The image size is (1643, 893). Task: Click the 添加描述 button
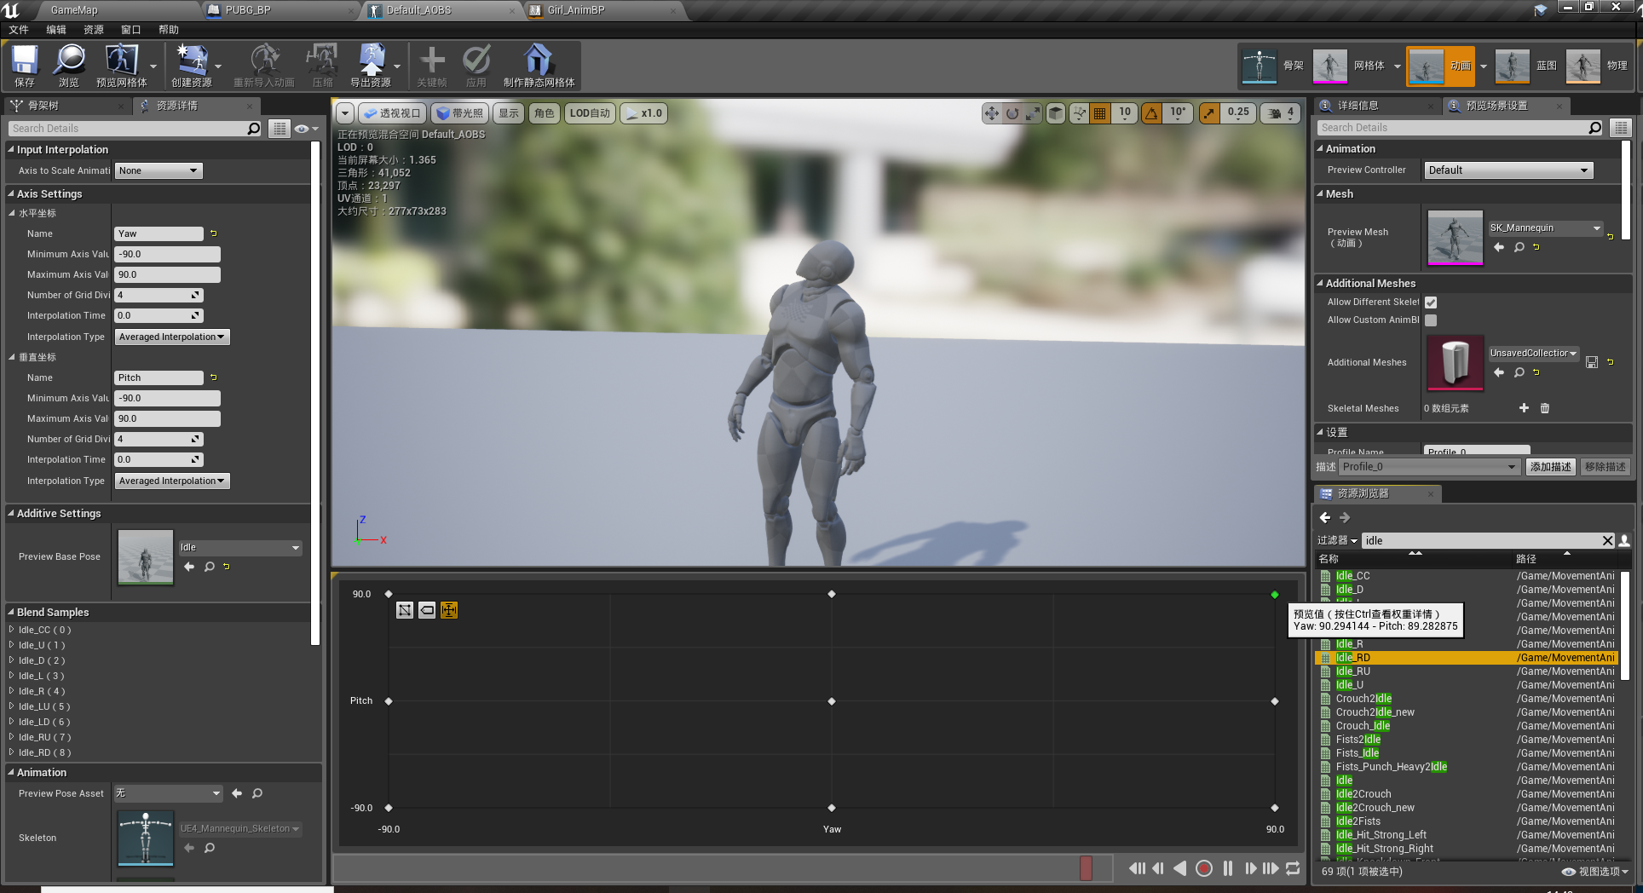(x=1550, y=466)
